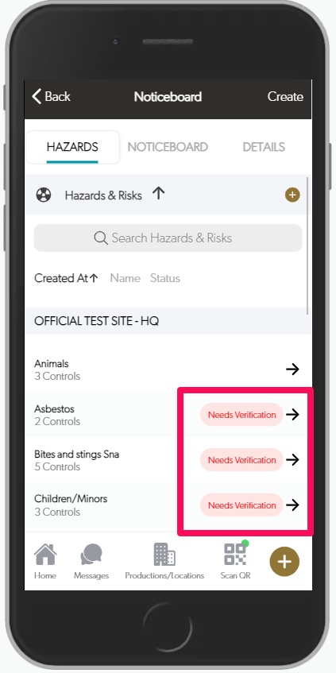The image size is (336, 673).
Task: Tap Create in the top bar
Action: 285,97
